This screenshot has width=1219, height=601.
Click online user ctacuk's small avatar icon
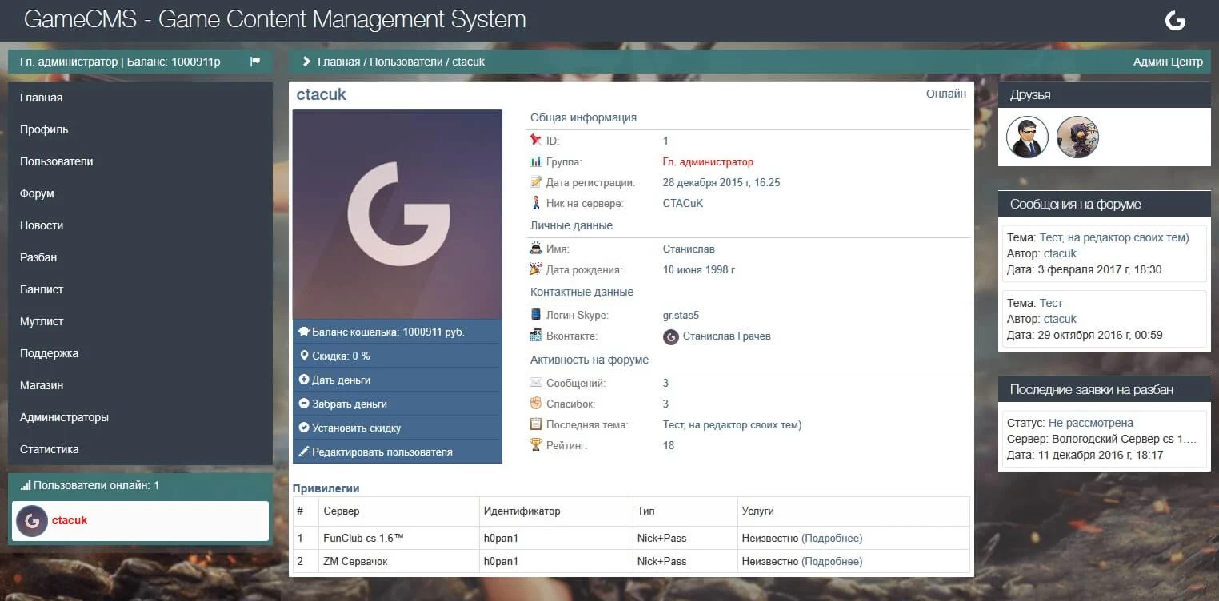click(x=32, y=521)
